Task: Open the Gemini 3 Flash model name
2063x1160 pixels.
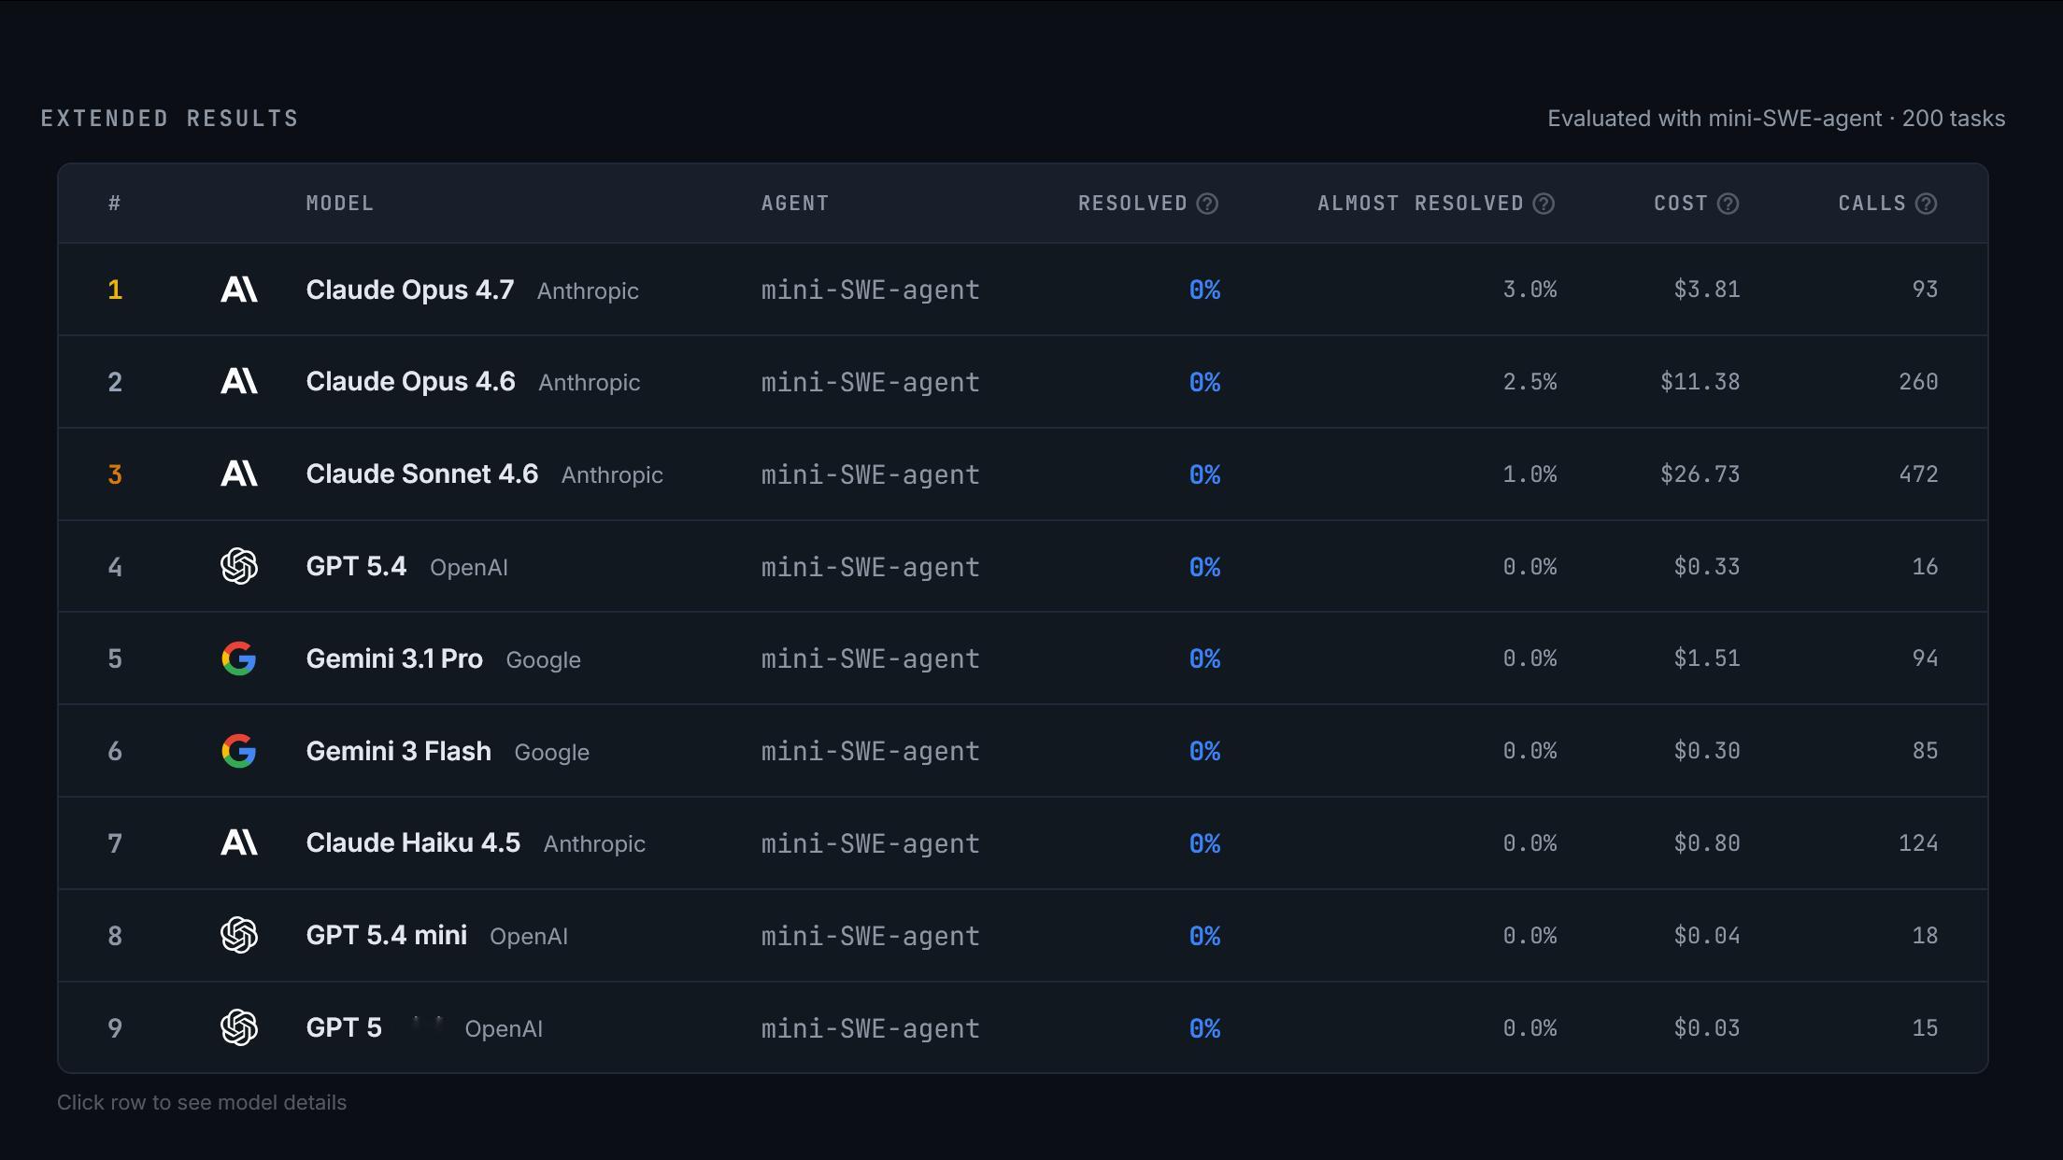Action: pos(399,751)
